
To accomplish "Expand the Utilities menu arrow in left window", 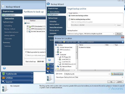I will pyautogui.click(x=32, y=78).
